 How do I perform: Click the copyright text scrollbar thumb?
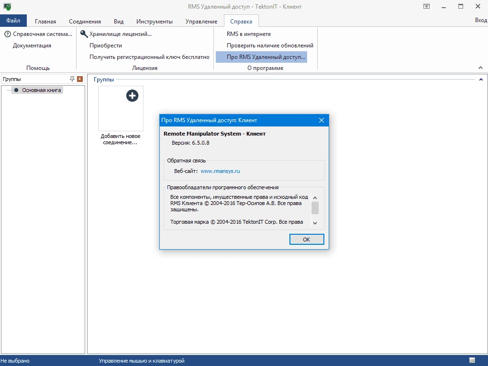315,207
